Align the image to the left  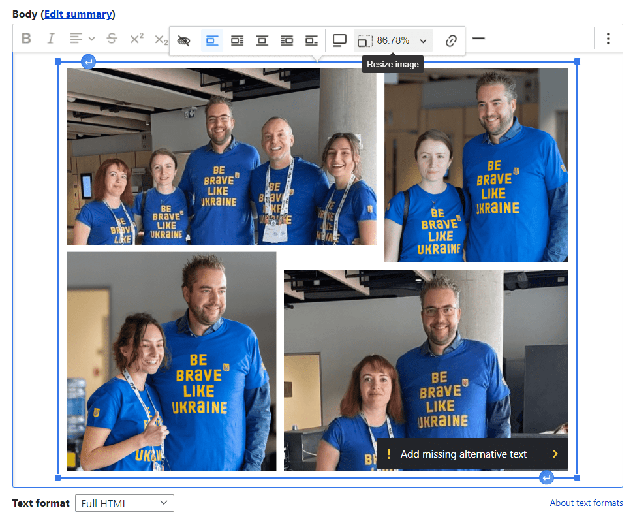click(x=236, y=40)
